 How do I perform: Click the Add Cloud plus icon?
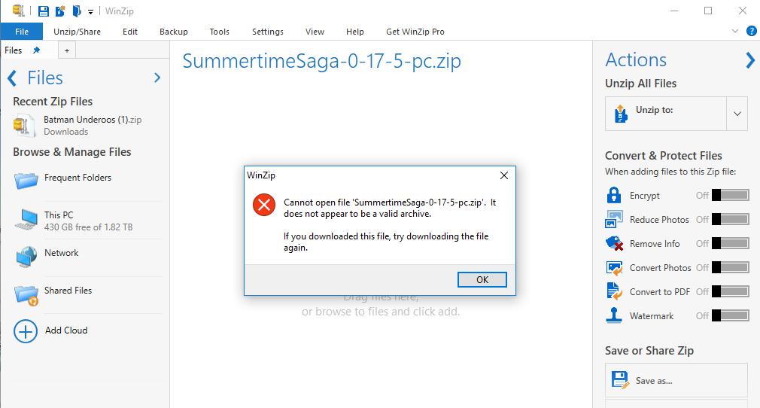(26, 331)
